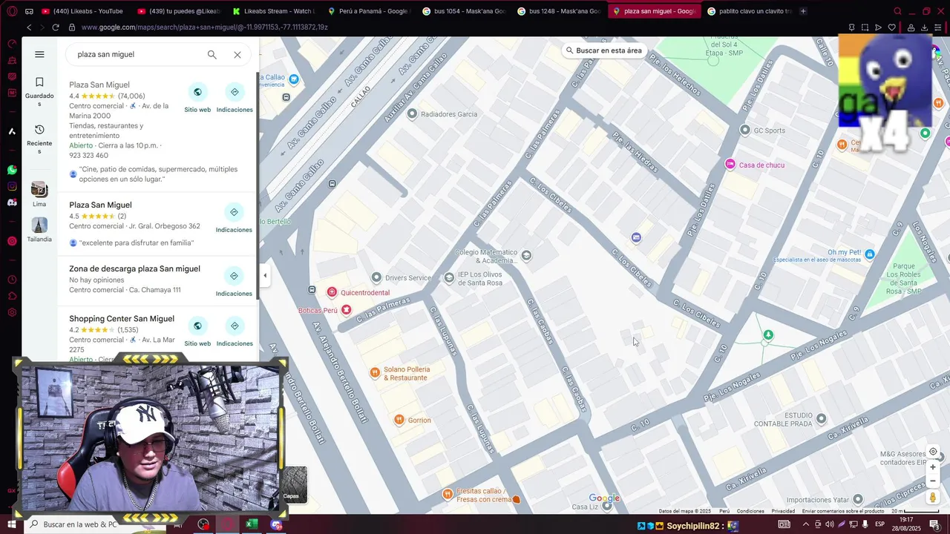Show hidden system tray icons
This screenshot has height=534, width=950.
805,524
